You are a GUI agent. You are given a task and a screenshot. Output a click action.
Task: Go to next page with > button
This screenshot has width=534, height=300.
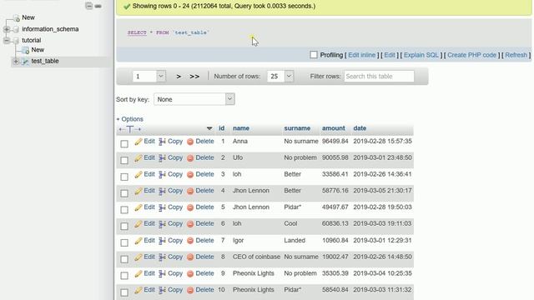(179, 77)
